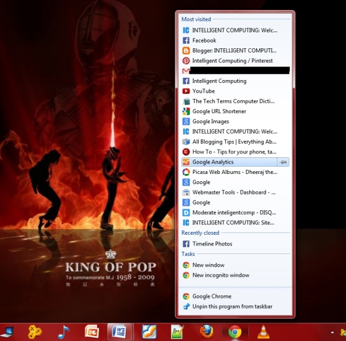This screenshot has height=341, width=346.
Task: Choose New incognito window task
Action: (236, 275)
